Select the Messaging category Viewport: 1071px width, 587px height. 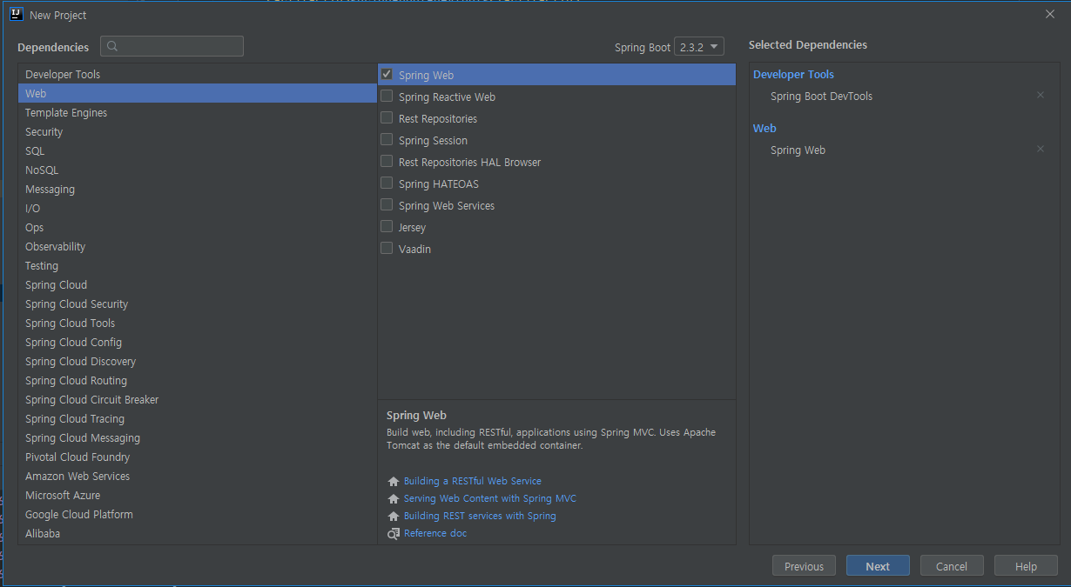coord(197,189)
